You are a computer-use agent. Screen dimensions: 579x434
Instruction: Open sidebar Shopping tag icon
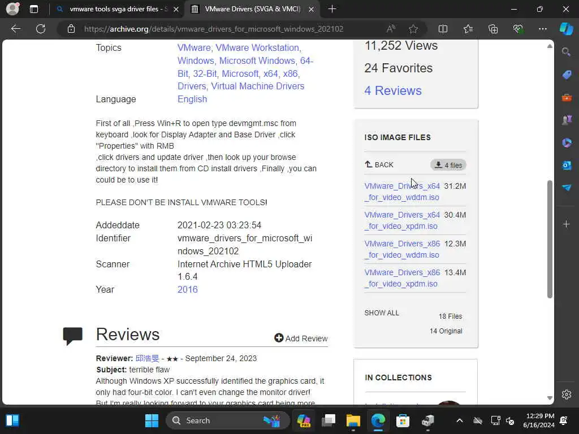click(567, 75)
